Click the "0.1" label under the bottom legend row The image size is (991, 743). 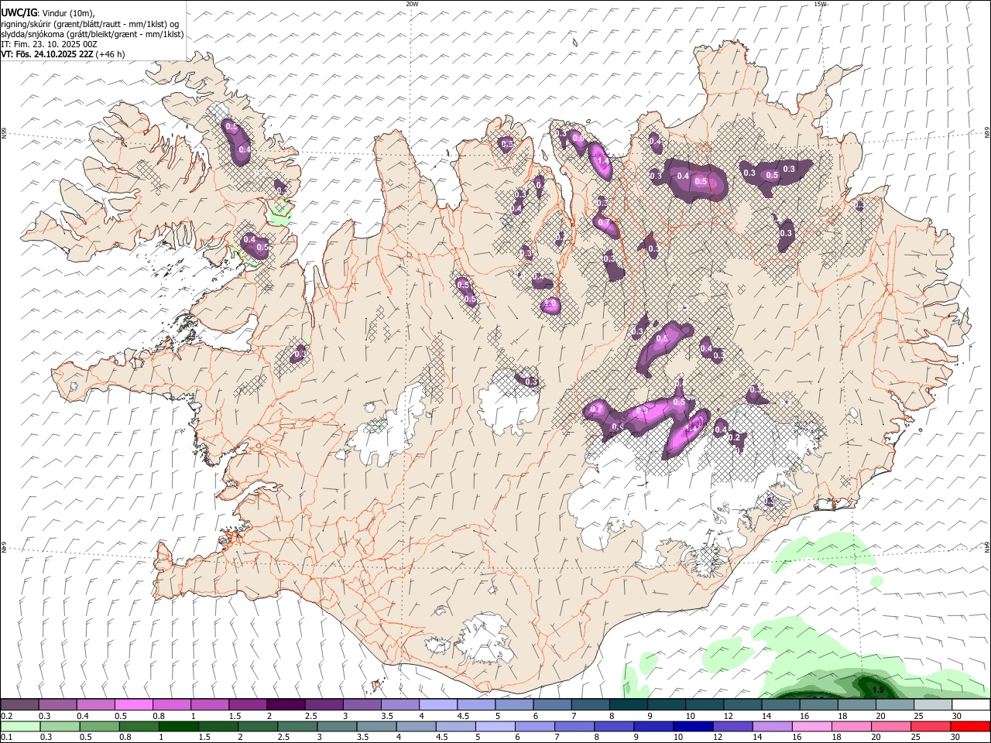click(6, 738)
